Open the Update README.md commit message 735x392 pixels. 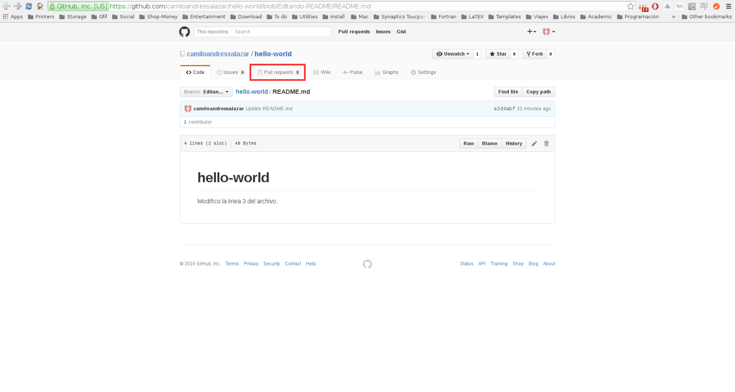[x=269, y=109]
